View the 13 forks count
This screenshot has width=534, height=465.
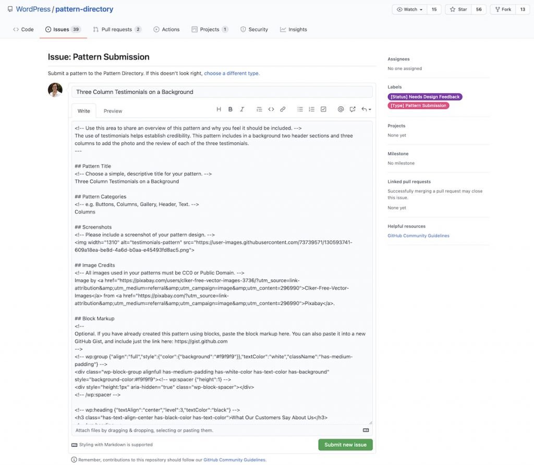(523, 9)
